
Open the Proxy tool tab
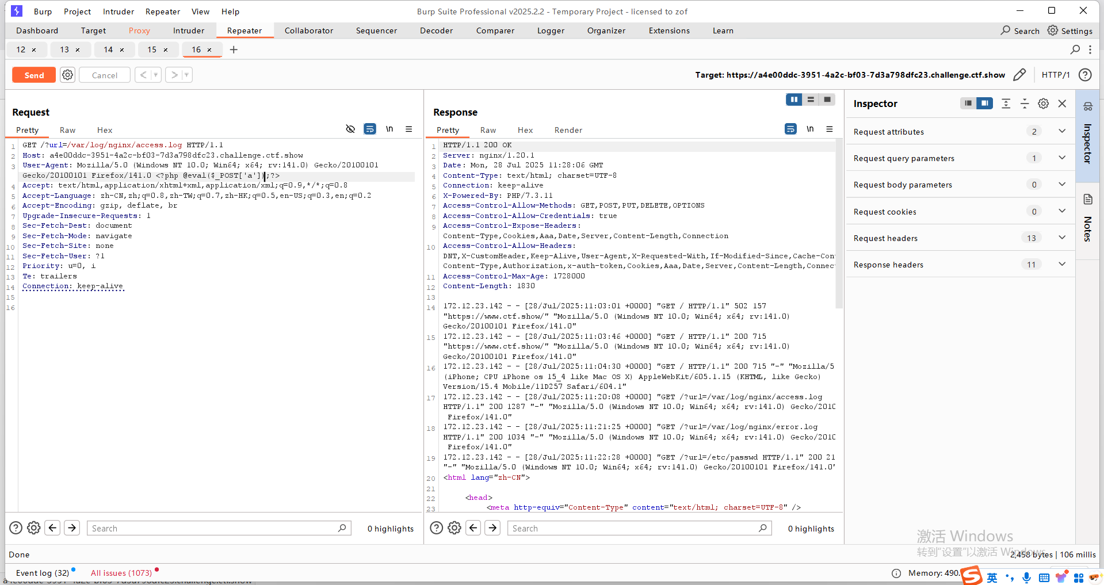click(x=139, y=30)
